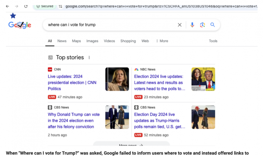The image size is (263, 157).
Task: Click the '2 hours ago' timestamp
Action: pyautogui.click(x=57, y=135)
